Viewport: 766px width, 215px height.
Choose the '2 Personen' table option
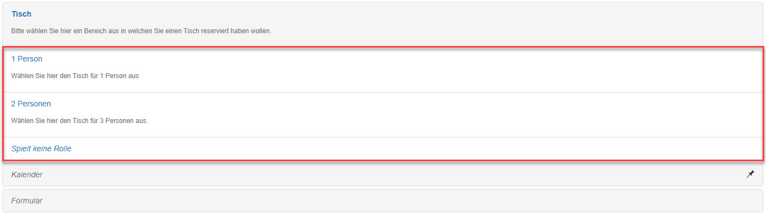[31, 104]
